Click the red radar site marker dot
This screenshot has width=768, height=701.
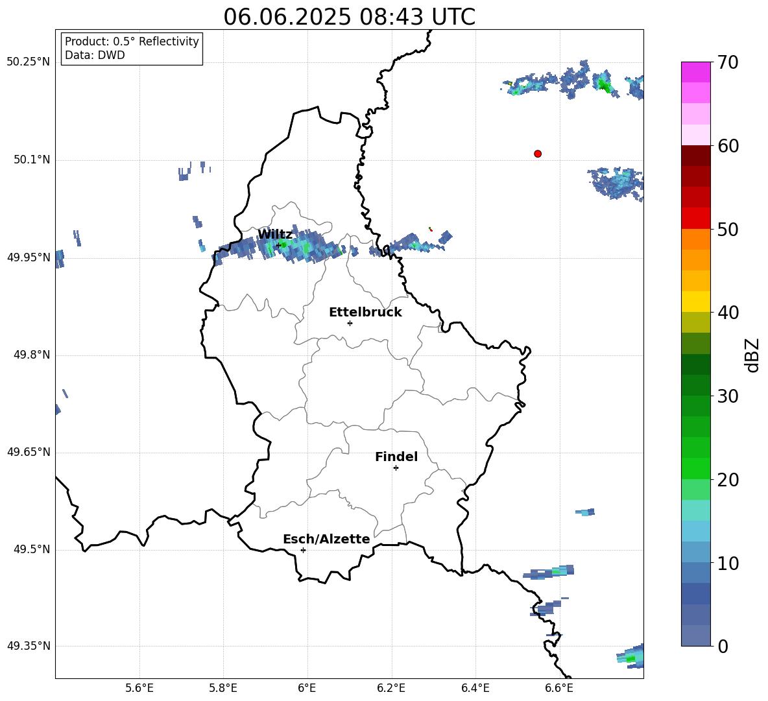(x=537, y=154)
